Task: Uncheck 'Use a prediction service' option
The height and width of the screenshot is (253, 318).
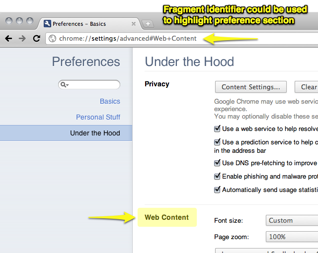Action: point(217,142)
